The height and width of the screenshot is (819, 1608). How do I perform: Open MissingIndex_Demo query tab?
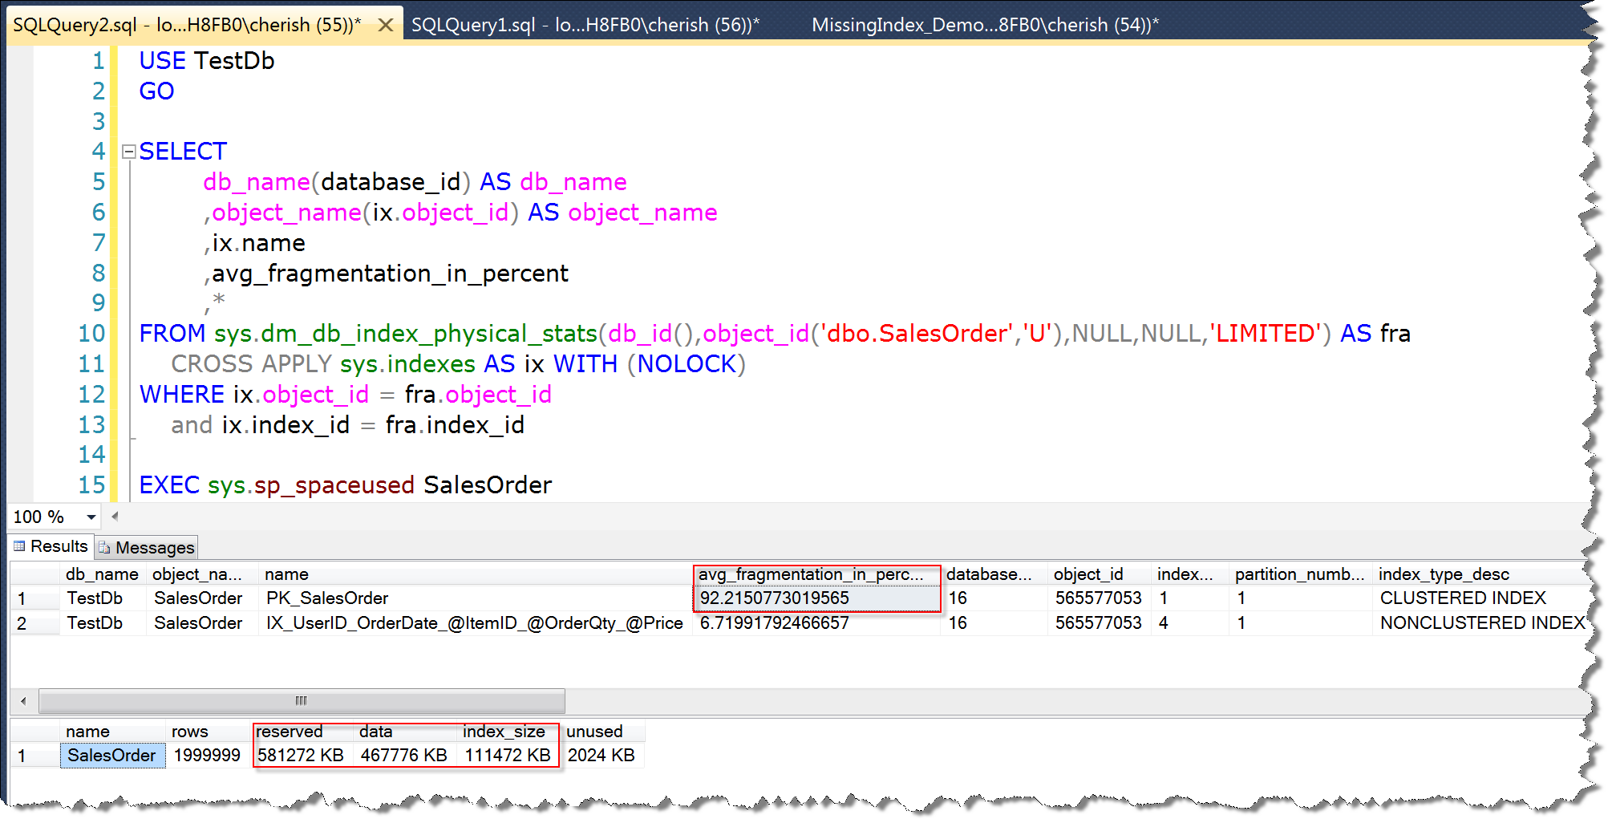[985, 25]
